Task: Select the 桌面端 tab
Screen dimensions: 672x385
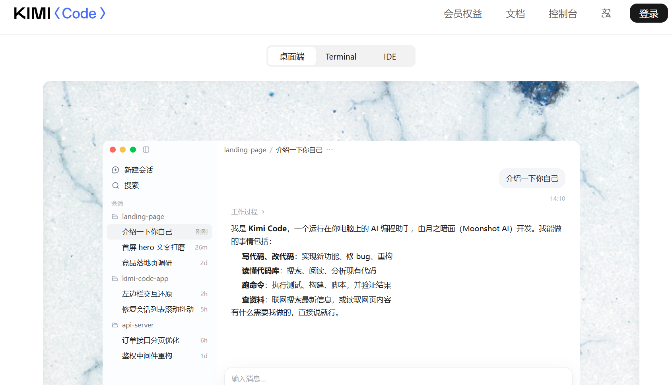Action: tap(292, 56)
